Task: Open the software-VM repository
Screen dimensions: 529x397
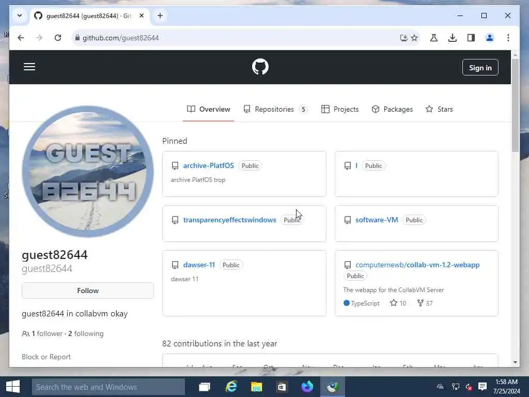Action: click(x=377, y=220)
